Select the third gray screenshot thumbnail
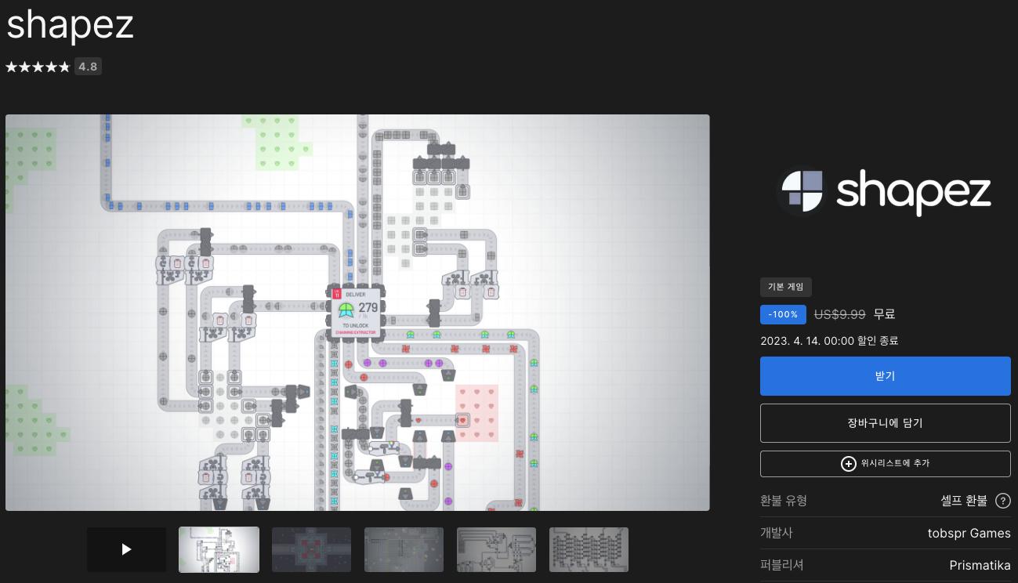The width and height of the screenshot is (1018, 583). (404, 549)
